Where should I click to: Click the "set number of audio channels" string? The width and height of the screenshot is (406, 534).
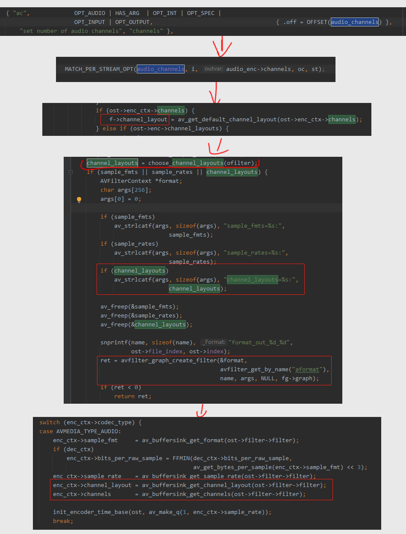[71, 31]
